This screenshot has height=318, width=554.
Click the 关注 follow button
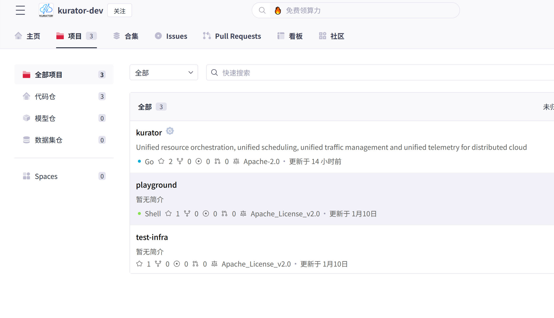120,10
